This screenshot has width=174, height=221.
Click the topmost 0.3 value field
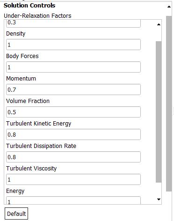pyautogui.click(x=73, y=23)
